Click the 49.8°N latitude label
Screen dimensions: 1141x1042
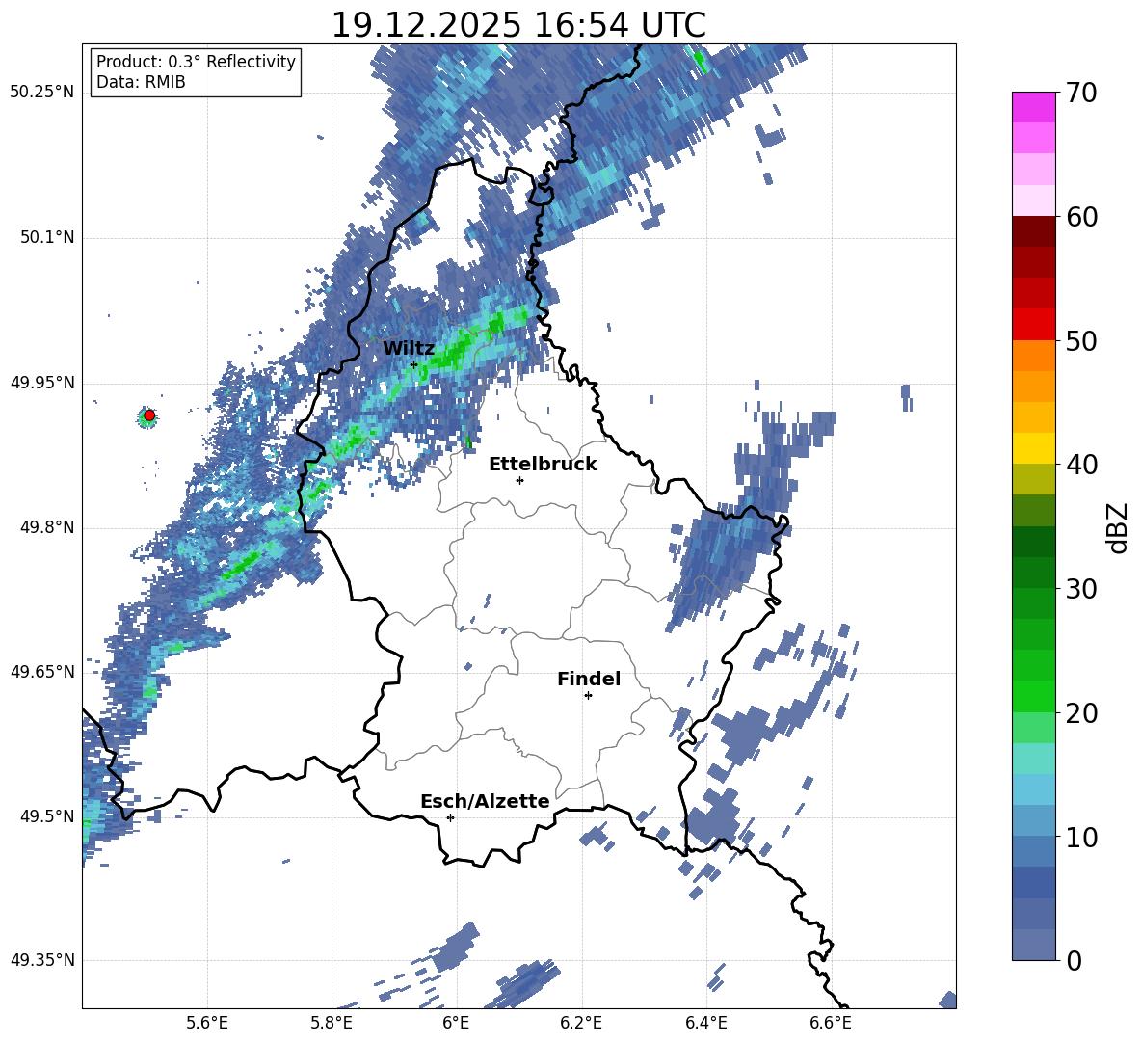pos(47,527)
